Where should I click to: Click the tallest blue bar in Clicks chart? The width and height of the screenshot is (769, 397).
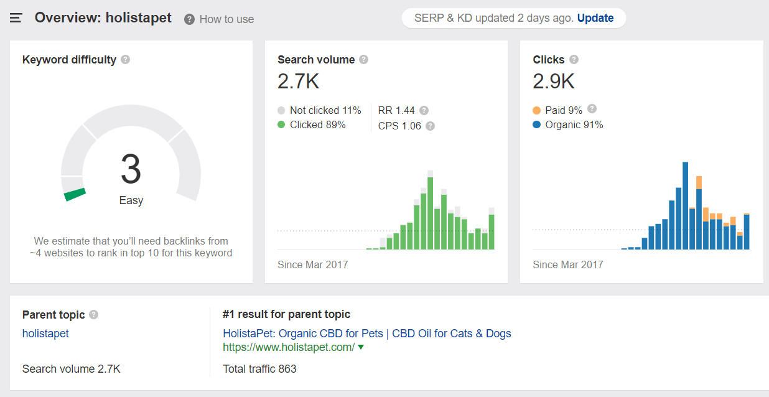[x=685, y=205]
